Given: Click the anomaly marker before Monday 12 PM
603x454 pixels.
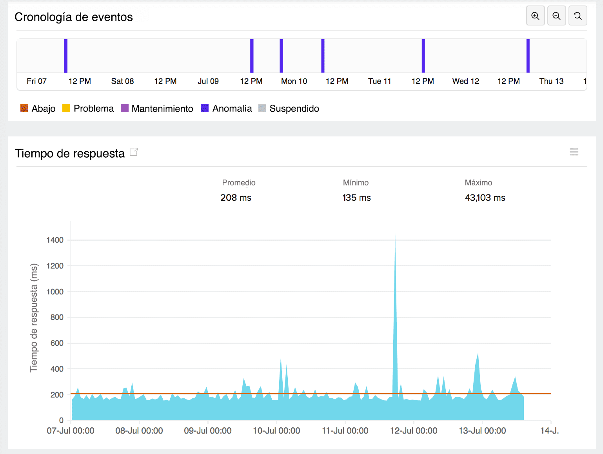Looking at the screenshot, I should point(323,56).
